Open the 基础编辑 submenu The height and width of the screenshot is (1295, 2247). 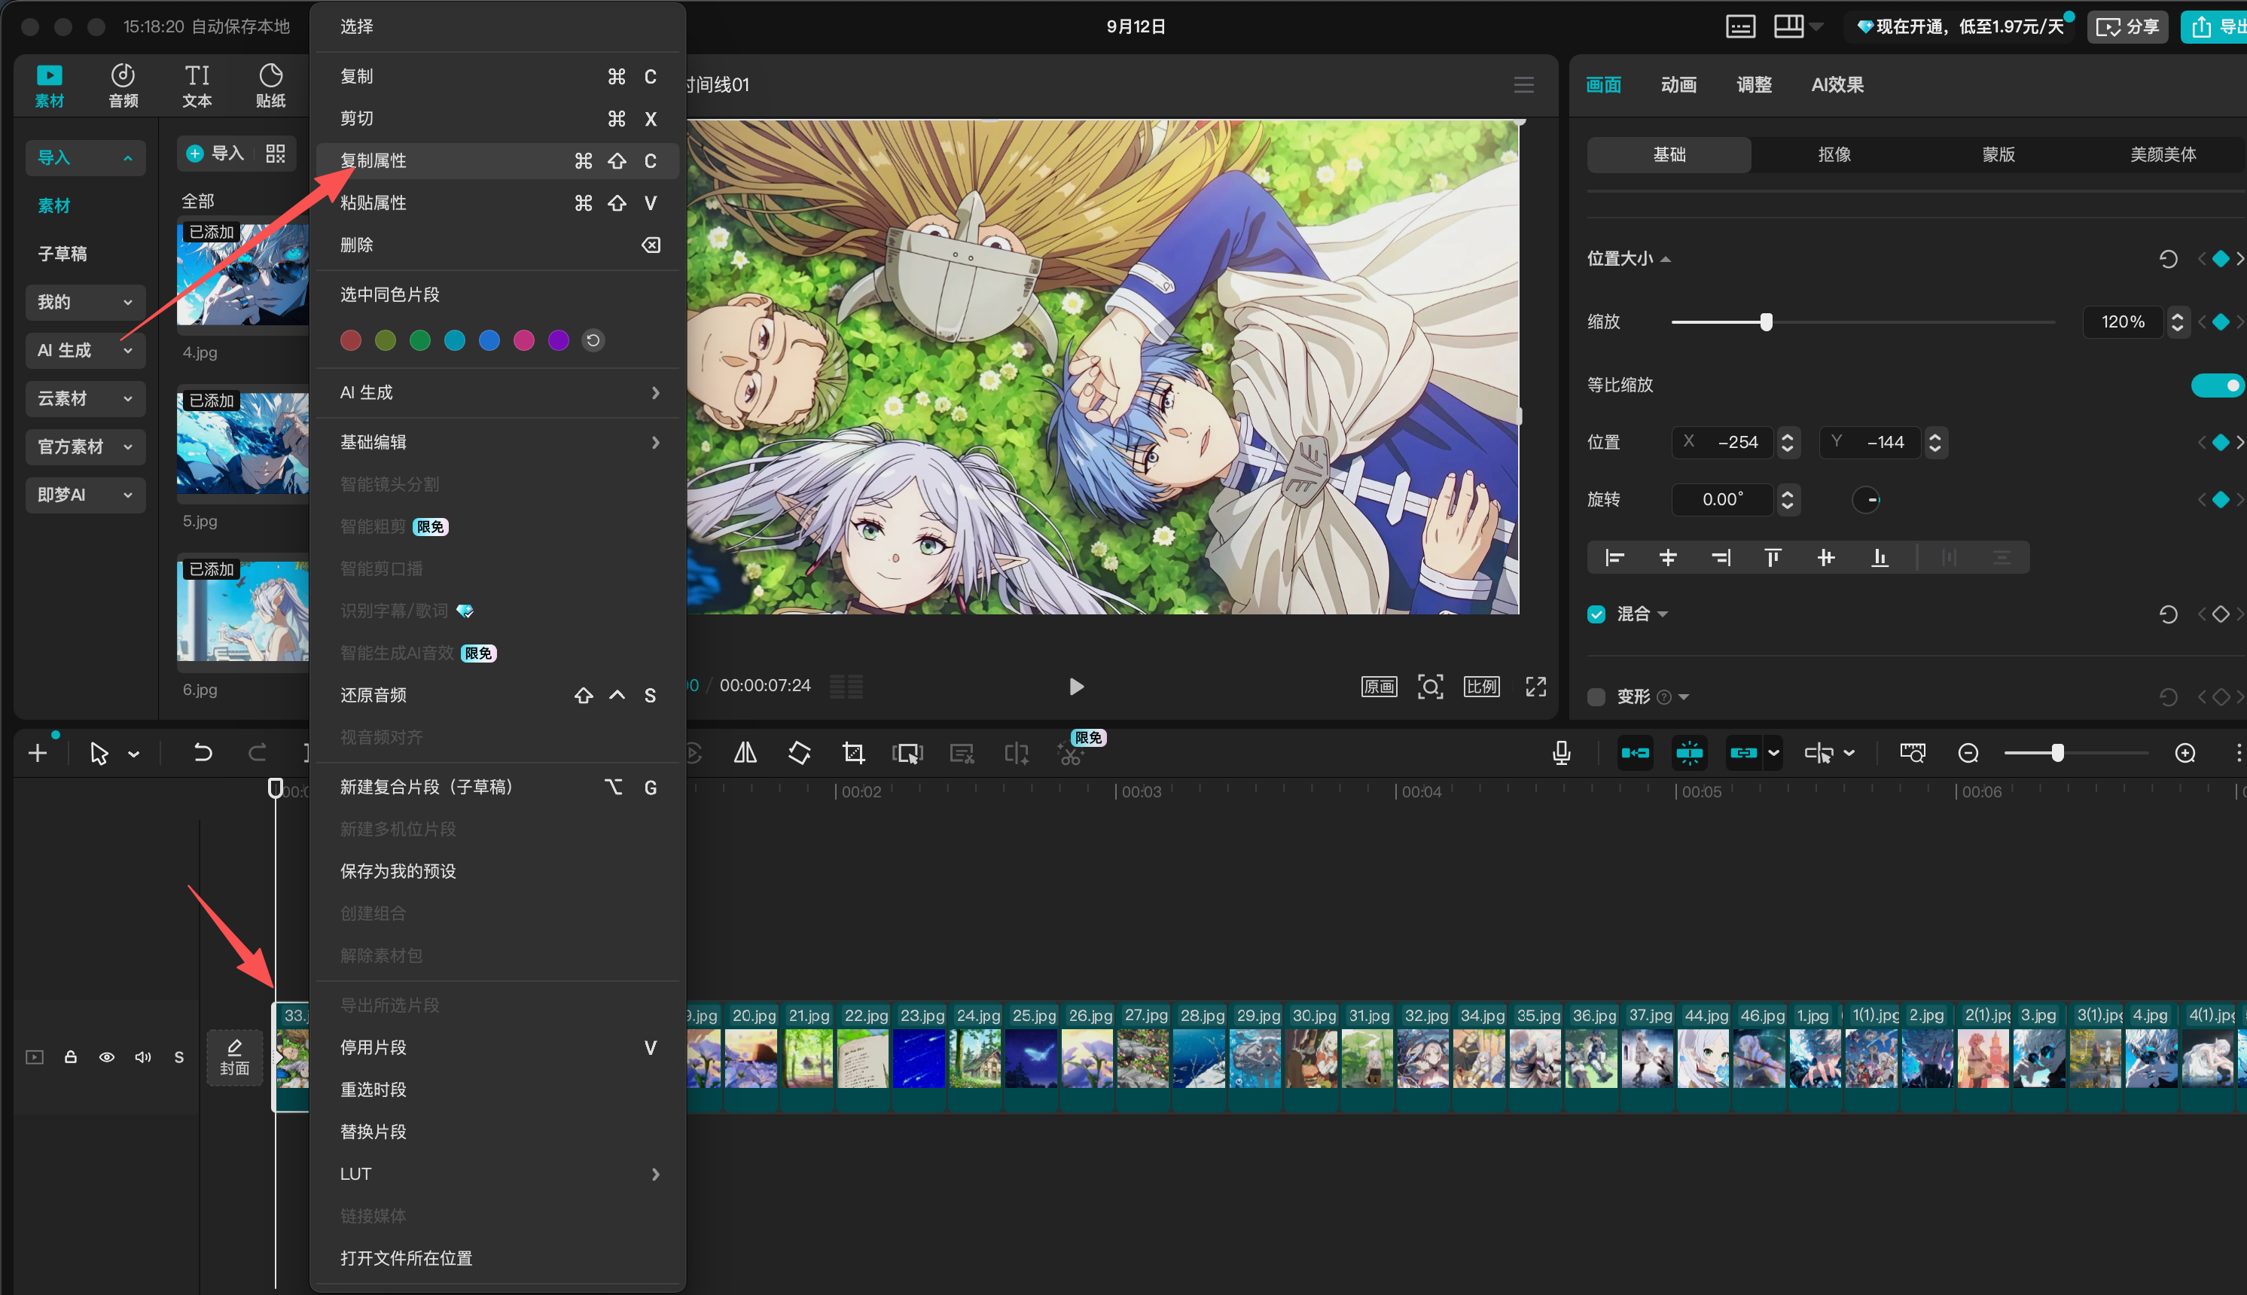coord(497,442)
